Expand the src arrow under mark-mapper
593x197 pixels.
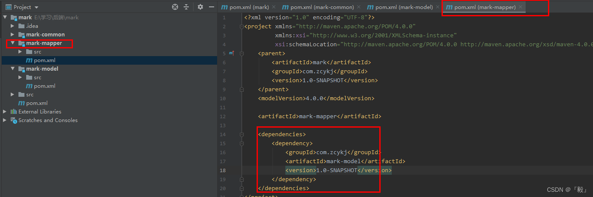point(20,52)
